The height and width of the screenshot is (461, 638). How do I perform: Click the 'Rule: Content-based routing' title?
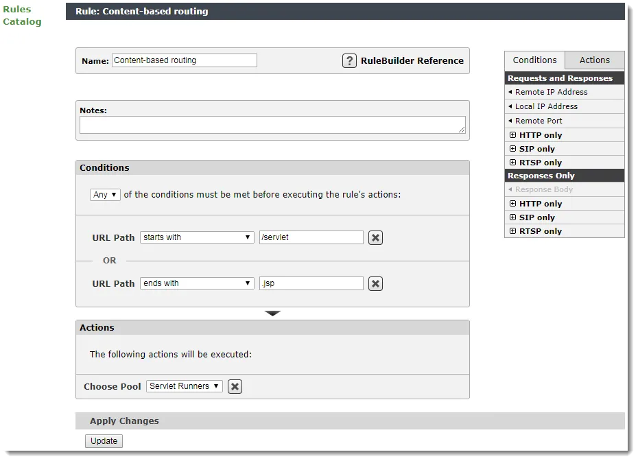click(x=141, y=12)
